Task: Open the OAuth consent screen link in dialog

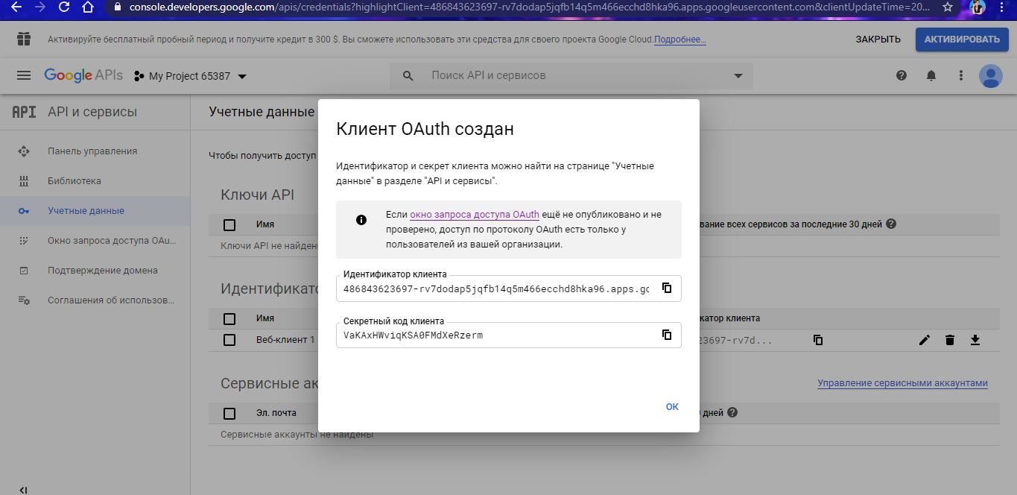Action: tap(474, 214)
